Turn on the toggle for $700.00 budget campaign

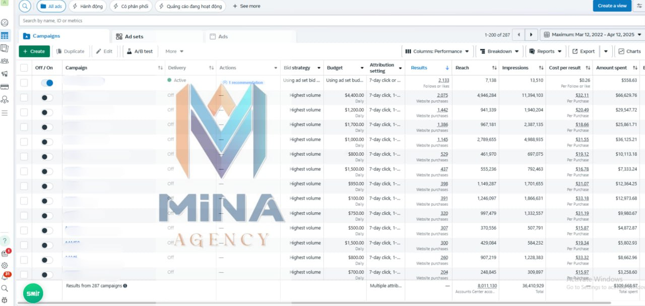coord(47,275)
